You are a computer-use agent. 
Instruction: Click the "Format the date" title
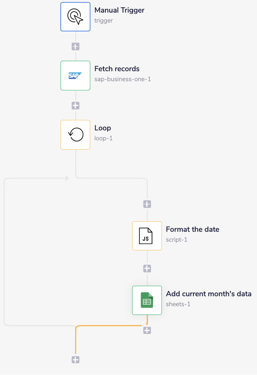[x=192, y=229]
